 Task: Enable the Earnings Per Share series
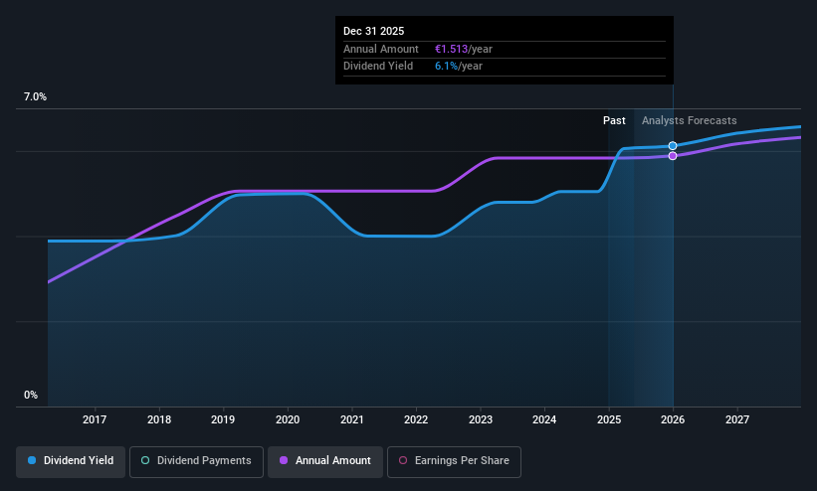pyautogui.click(x=454, y=461)
